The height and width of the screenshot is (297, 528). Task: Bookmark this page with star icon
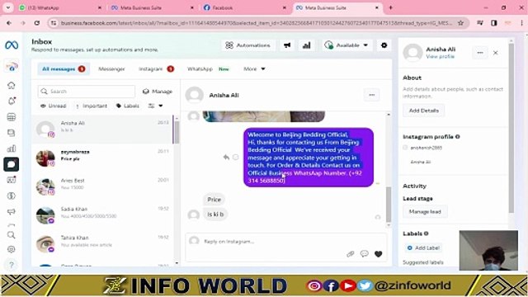point(460,23)
